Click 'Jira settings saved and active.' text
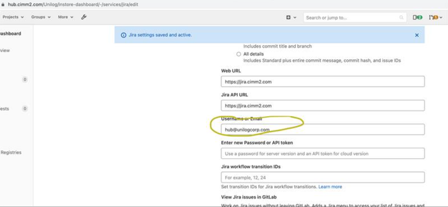This screenshot has height=207, width=448. tap(160, 35)
